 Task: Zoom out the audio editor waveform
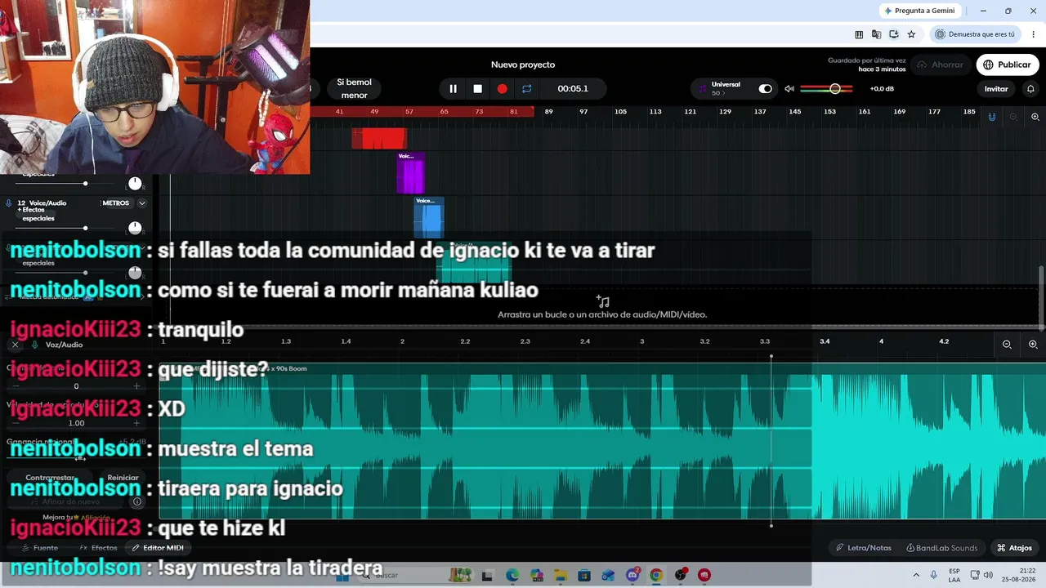(x=1007, y=345)
